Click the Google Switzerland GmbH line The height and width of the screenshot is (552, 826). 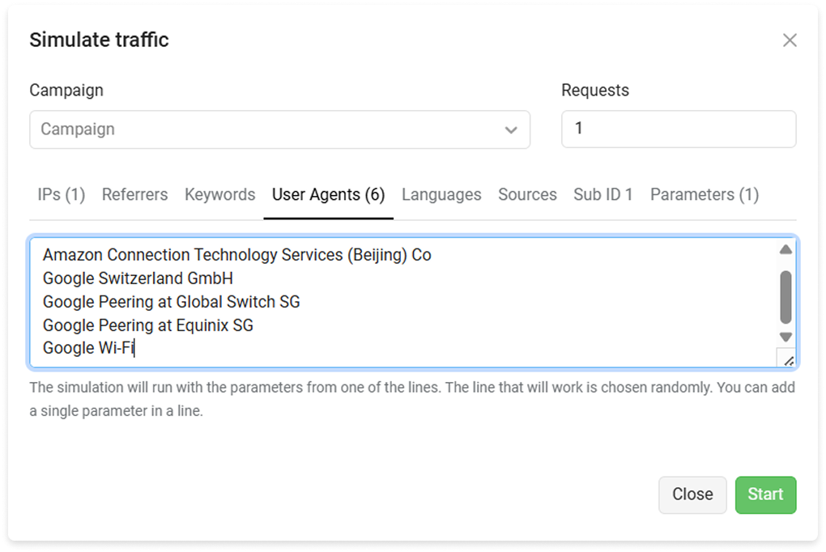pos(138,278)
